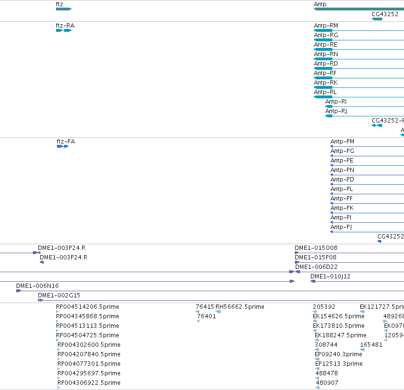
Task: Click the DME1-015O08 clone label
Action: click(316, 248)
